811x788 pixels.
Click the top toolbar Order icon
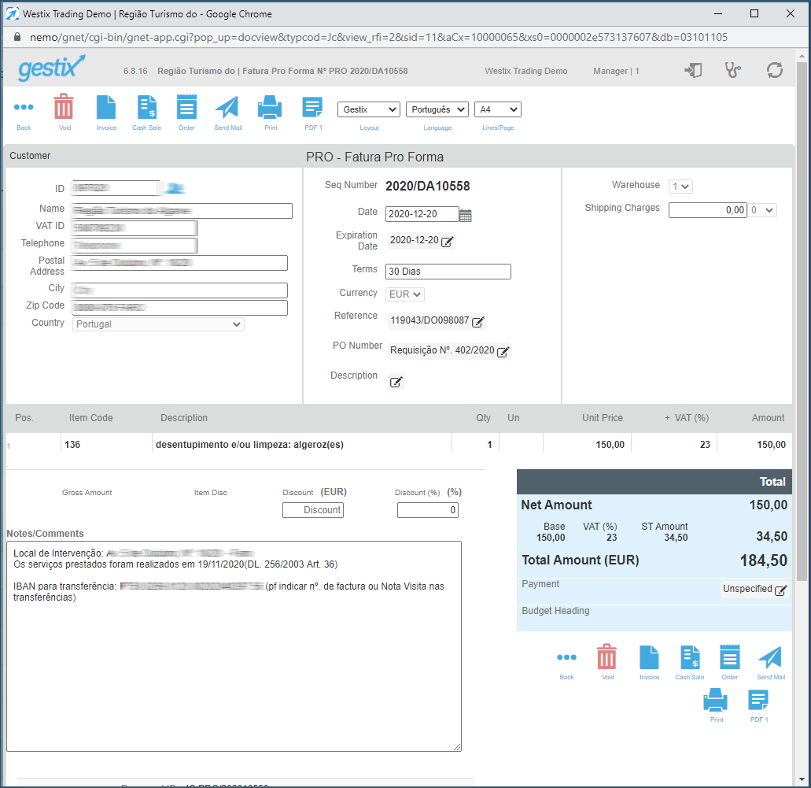coord(186,106)
